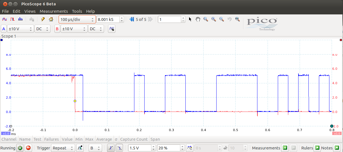The image size is (343, 152).
Task: Open Channel A ±10 V range dropdown
Action: [20, 29]
